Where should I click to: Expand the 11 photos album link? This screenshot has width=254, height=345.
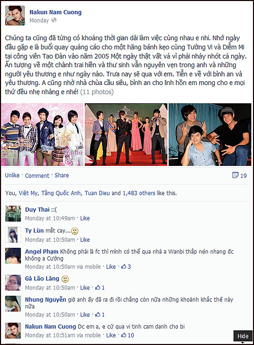97,92
